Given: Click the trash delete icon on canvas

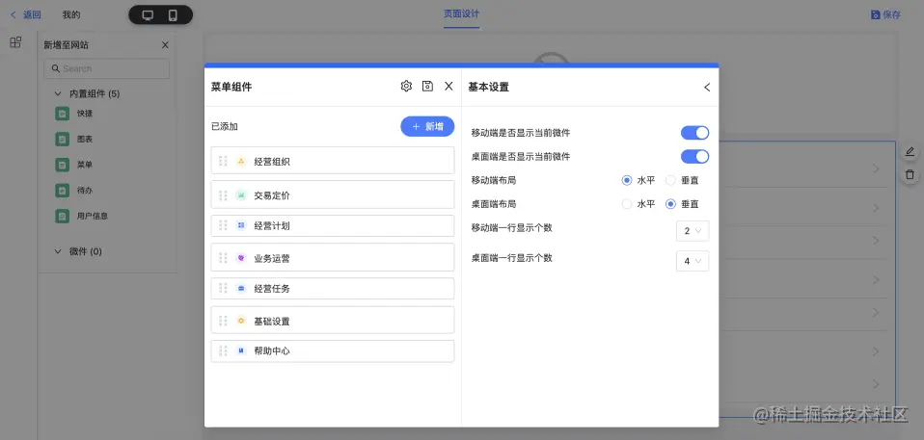Looking at the screenshot, I should click(910, 174).
